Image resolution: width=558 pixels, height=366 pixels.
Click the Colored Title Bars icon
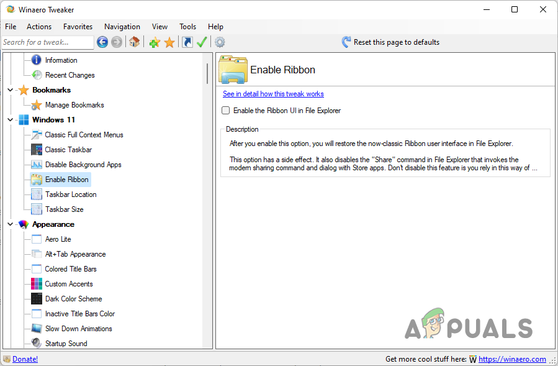click(36, 269)
